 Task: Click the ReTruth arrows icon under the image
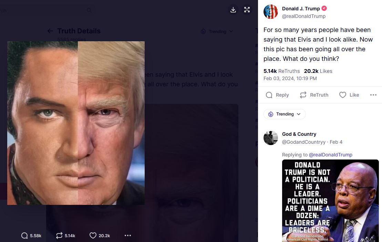click(59, 235)
